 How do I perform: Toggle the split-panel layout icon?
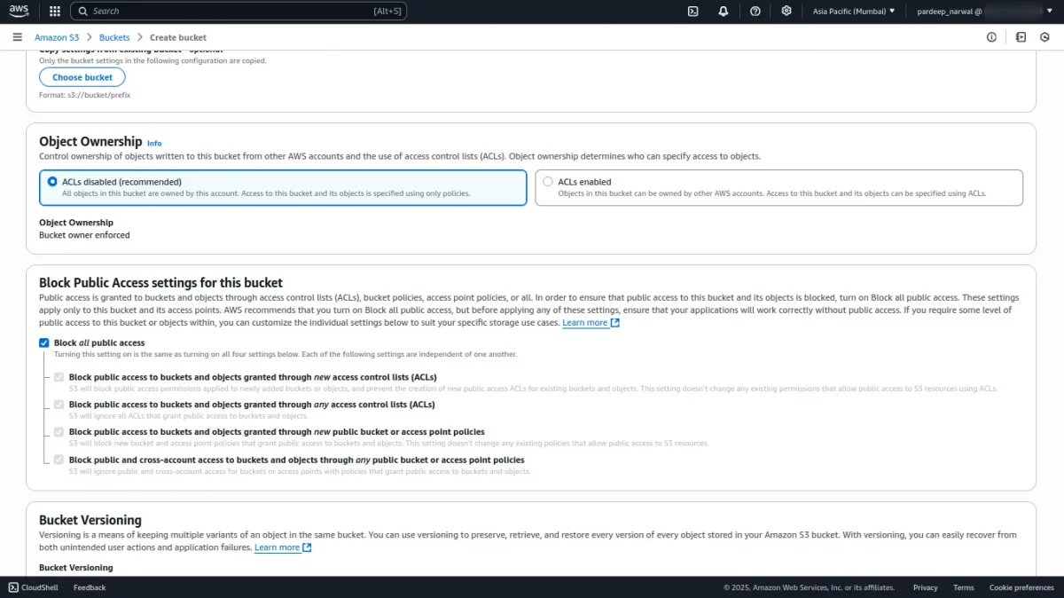[x=1021, y=37]
